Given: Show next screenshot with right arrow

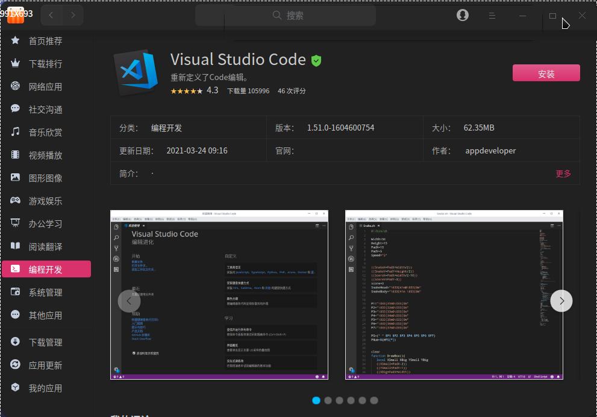Looking at the screenshot, I should 561,301.
